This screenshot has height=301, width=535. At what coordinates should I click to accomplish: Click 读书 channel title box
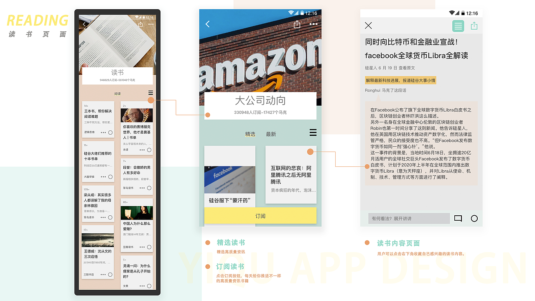(x=117, y=76)
